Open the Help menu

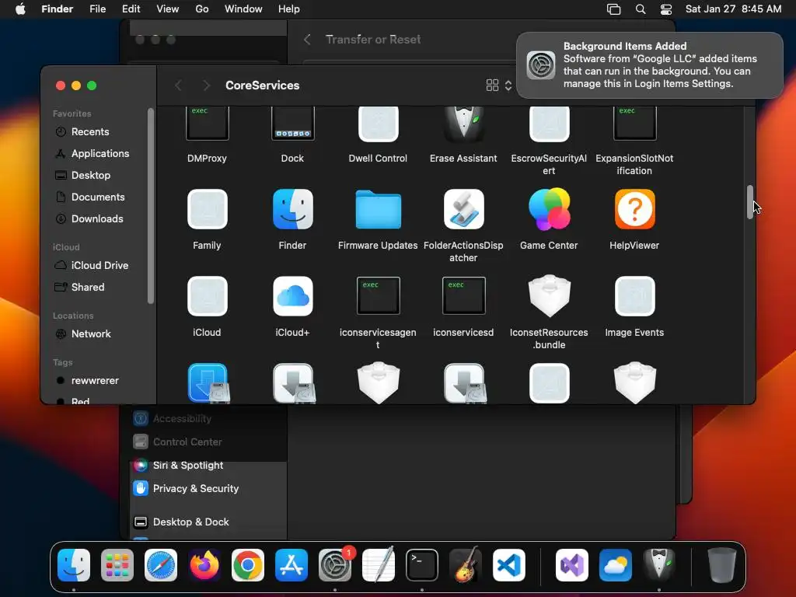coord(289,9)
